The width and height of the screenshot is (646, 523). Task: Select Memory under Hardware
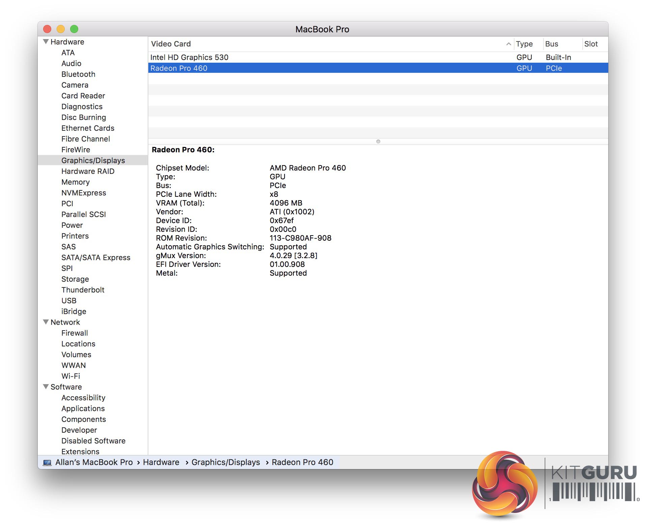75,182
